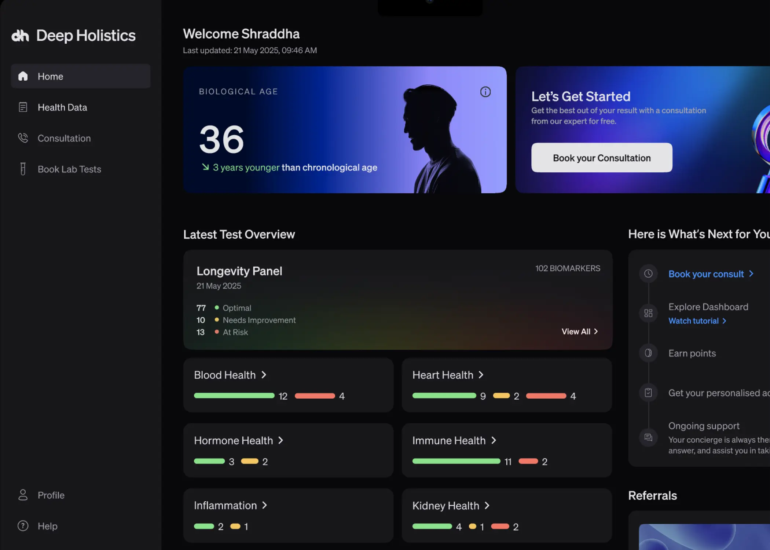The height and width of the screenshot is (550, 770).
Task: Click the green Hormone Health progress bar
Action: [209, 461]
